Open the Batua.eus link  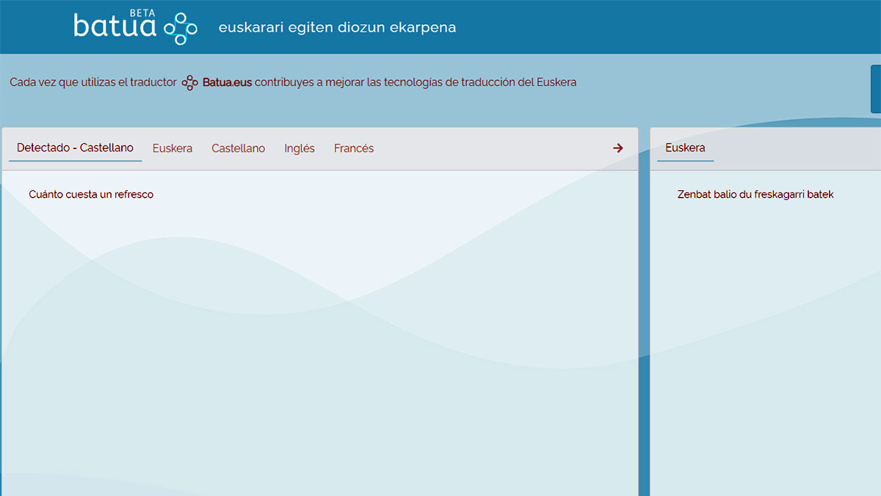coord(227,83)
